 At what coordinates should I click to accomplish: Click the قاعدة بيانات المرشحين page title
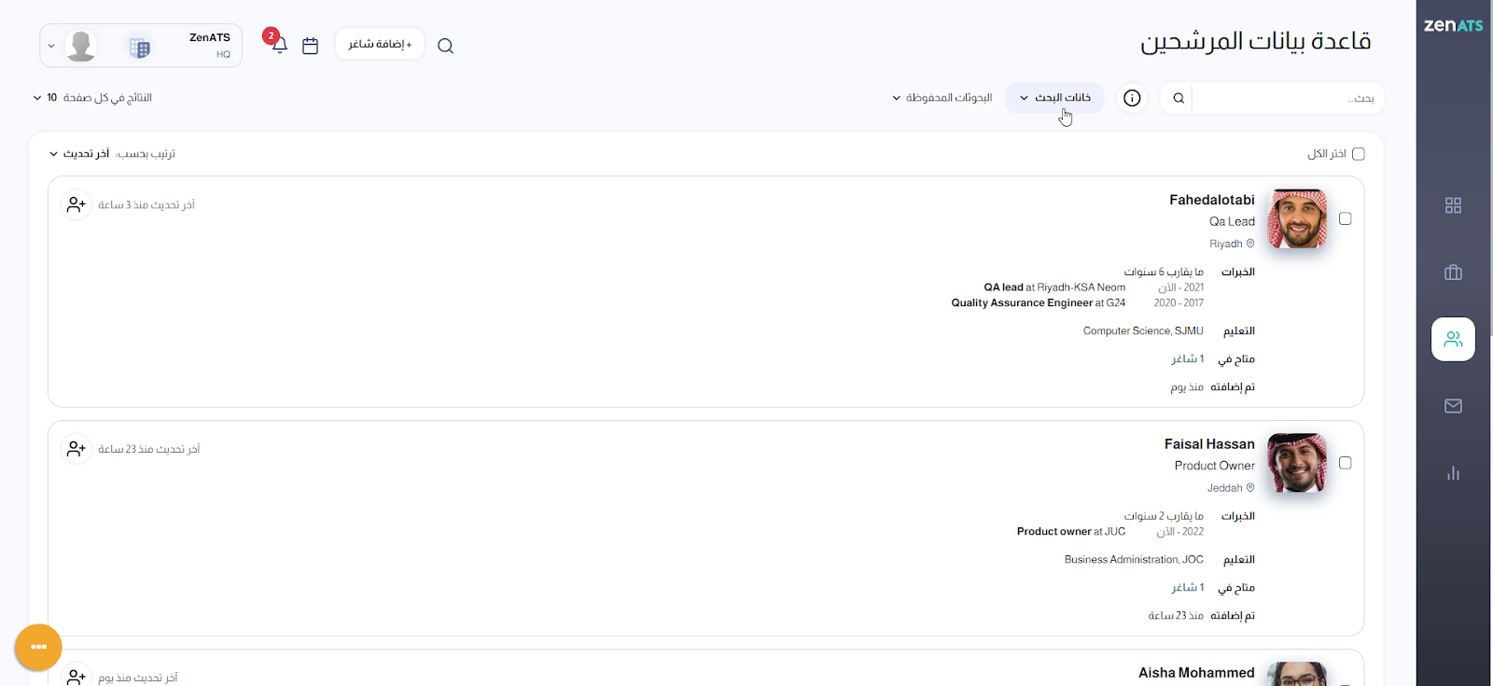[x=1255, y=41]
